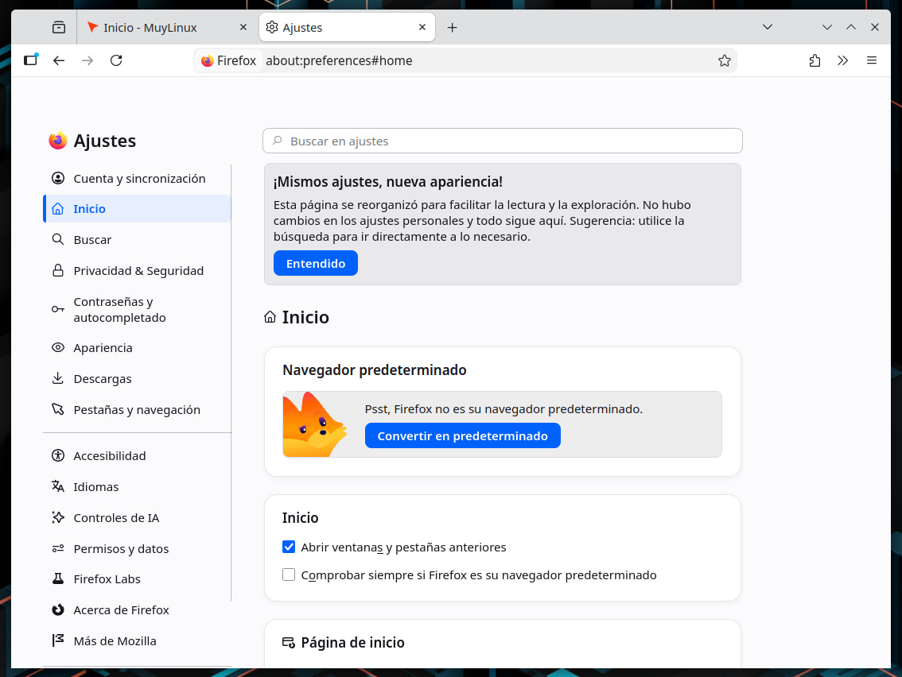The height and width of the screenshot is (677, 902).
Task: Click the Firefox logo next to the Ajustes title
Action: click(57, 140)
